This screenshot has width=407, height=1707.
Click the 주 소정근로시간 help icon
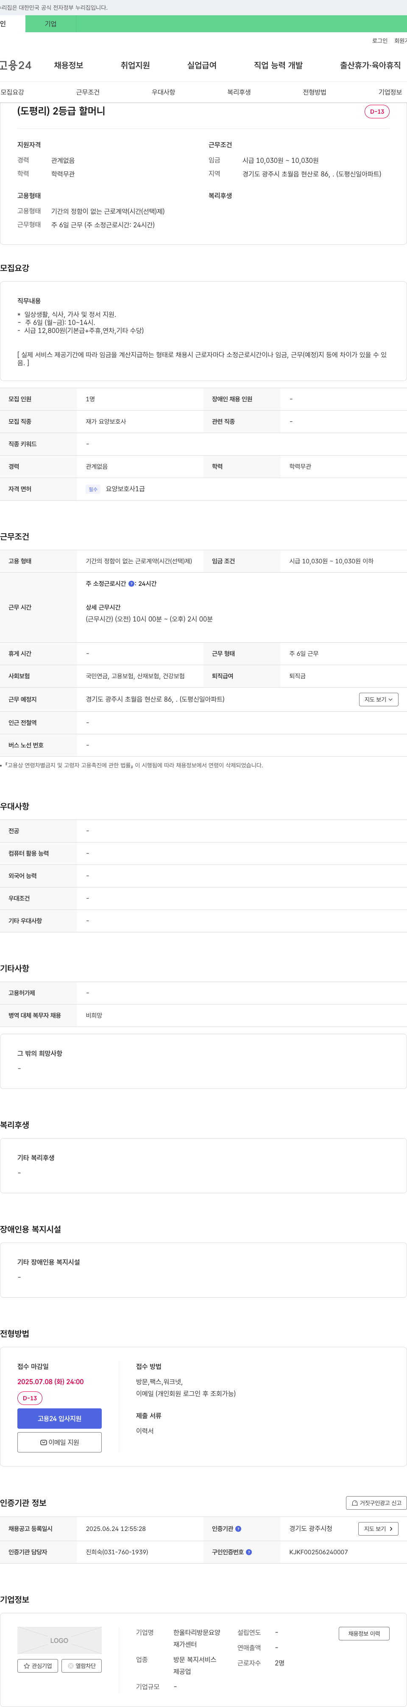tap(131, 584)
